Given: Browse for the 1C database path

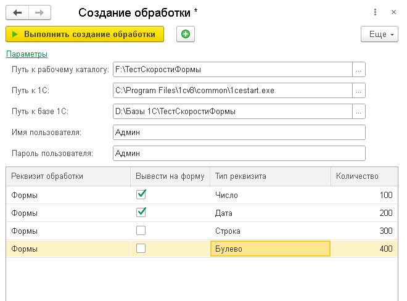Looking at the screenshot, I should tap(359, 112).
